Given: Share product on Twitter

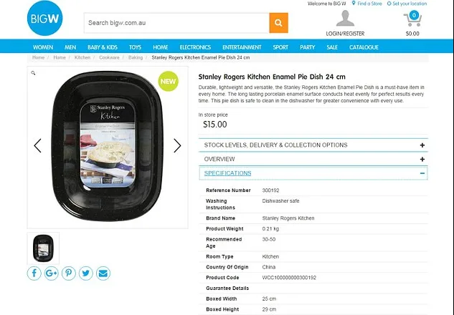Looking at the screenshot, I should click(x=86, y=273).
